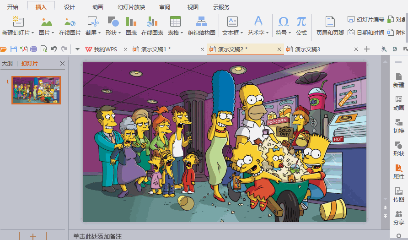The height and width of the screenshot is (240, 408).
Task: Click the notes area 单击此处添加备注
Action: (x=97, y=236)
